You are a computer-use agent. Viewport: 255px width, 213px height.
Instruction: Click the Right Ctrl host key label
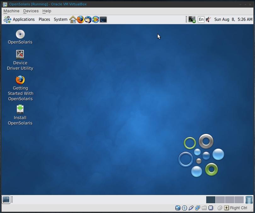point(238,208)
